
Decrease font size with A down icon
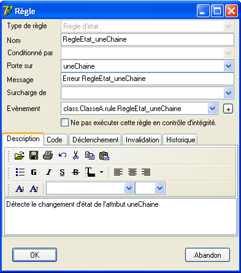pos(20,188)
